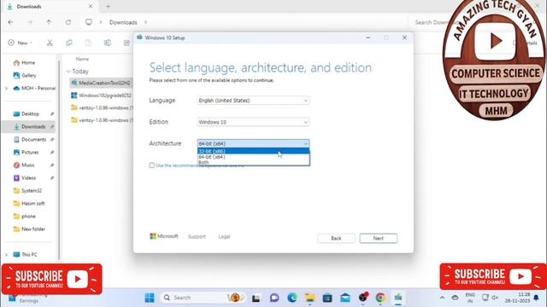The height and width of the screenshot is (307, 547).
Task: Refresh the File Explorer view
Action: click(x=68, y=22)
